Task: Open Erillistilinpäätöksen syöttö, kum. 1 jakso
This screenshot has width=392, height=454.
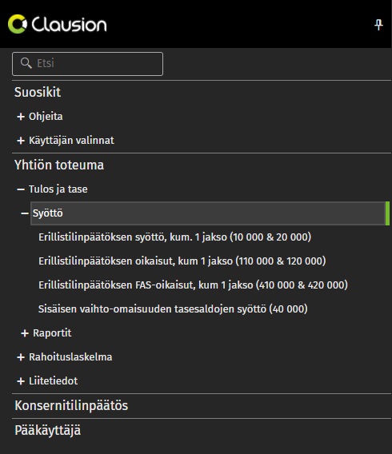Action: [x=174, y=237]
